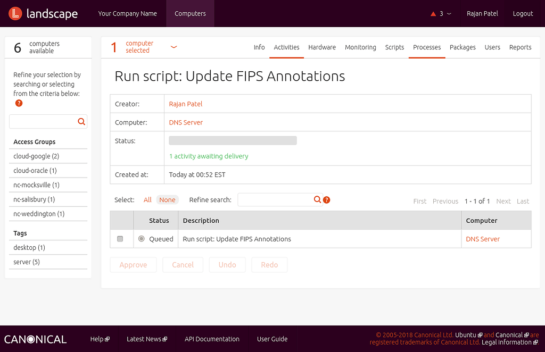Click None to deselect all activities

coord(167,199)
